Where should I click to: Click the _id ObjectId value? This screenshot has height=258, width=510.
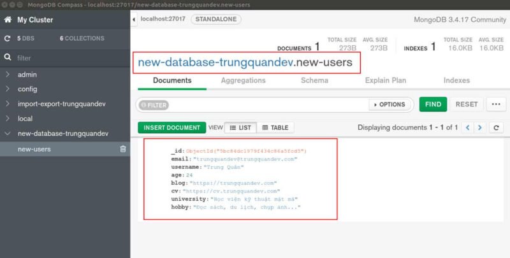(x=246, y=151)
